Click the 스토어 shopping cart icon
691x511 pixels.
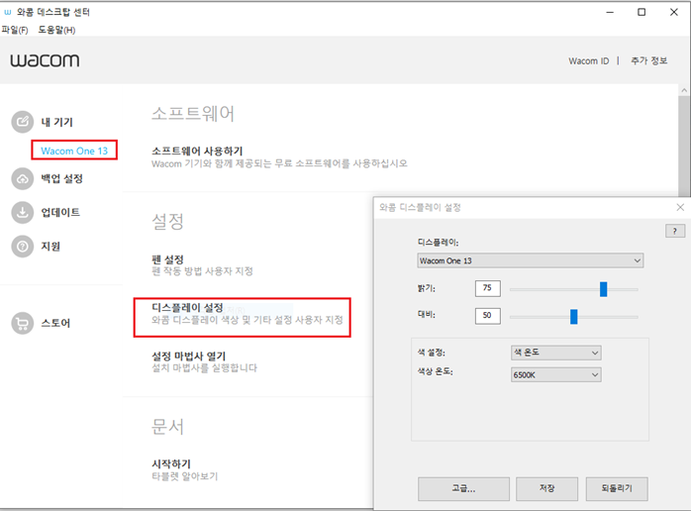23,323
